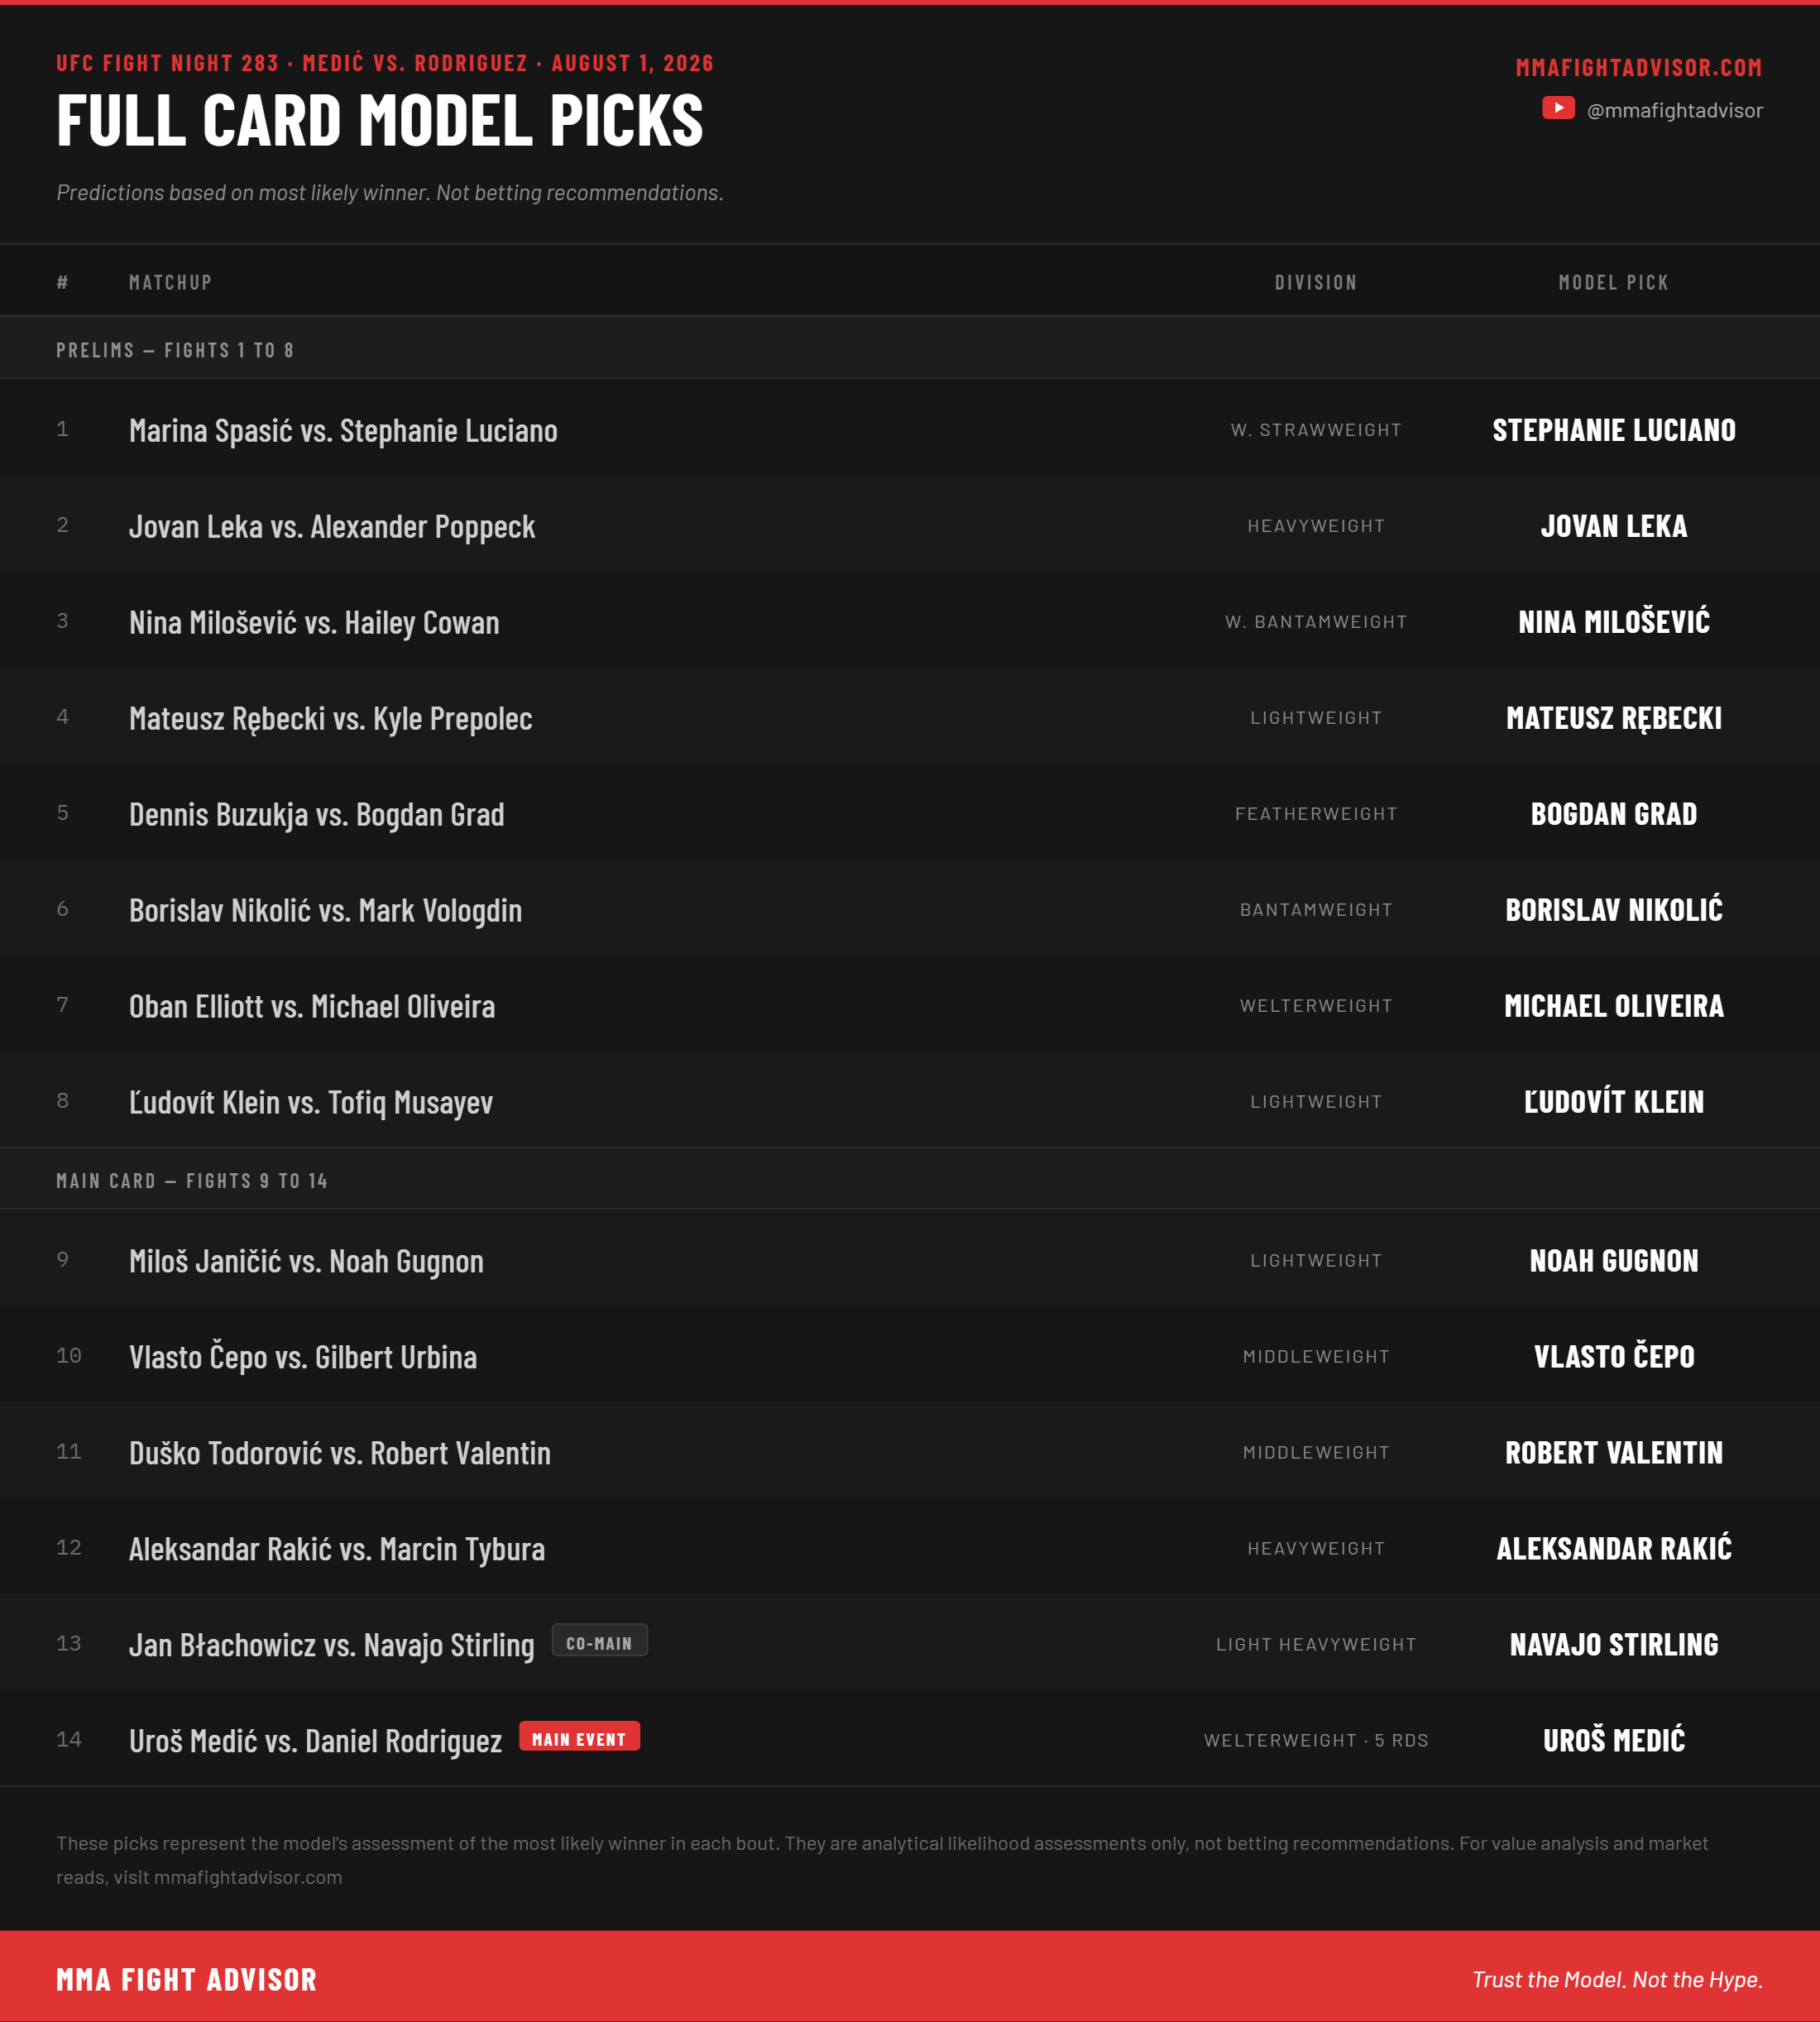Click the FULL CARD MODEL PICKS title
Viewport: 1820px width, 2022px height.
click(380, 121)
